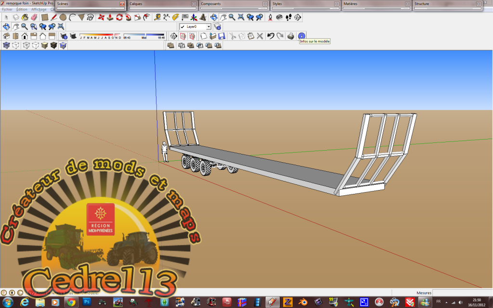Open shadow settings cube icon
Screen dimensions: 493x308
(64, 36)
